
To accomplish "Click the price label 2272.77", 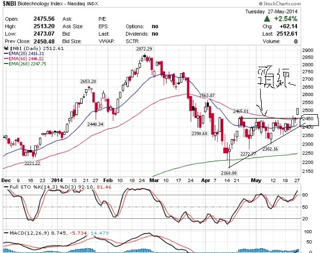I will [248, 154].
